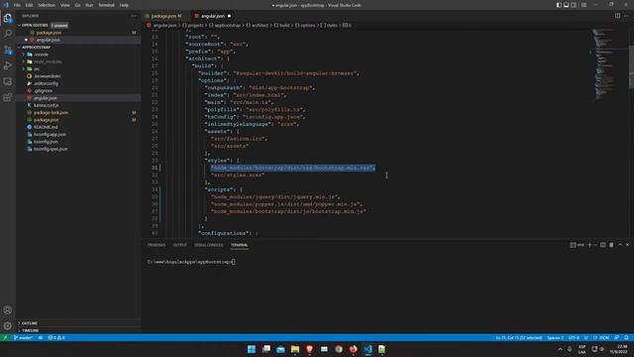The height and width of the screenshot is (357, 634).
Task: Open the Help menu
Action: [124, 5]
